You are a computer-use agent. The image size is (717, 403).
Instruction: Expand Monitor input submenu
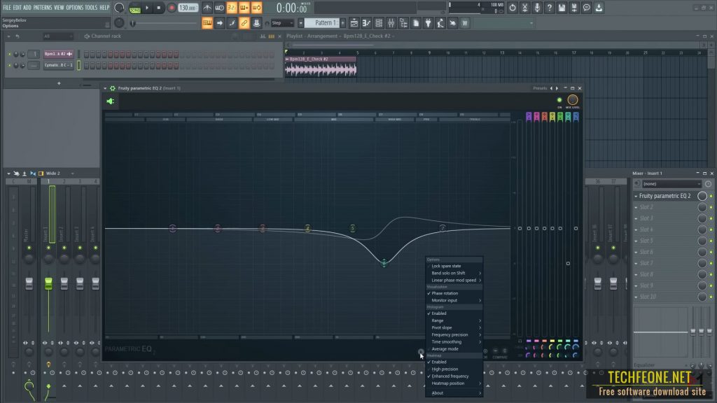click(454, 301)
